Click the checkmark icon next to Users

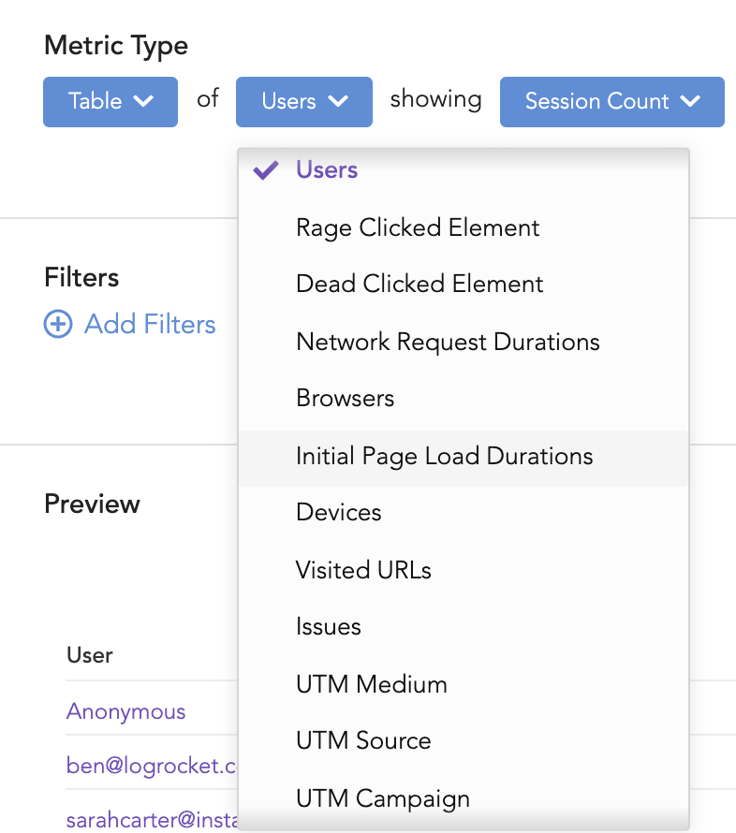[x=267, y=170]
